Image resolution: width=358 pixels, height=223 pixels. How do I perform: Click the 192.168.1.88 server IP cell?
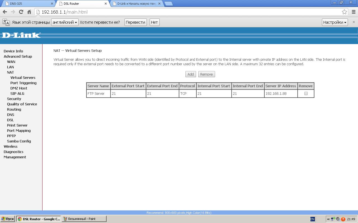coord(281,94)
